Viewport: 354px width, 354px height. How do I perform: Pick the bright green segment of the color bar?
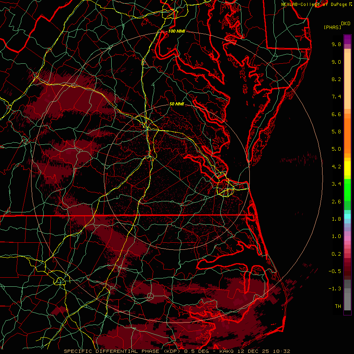[x=347, y=190]
